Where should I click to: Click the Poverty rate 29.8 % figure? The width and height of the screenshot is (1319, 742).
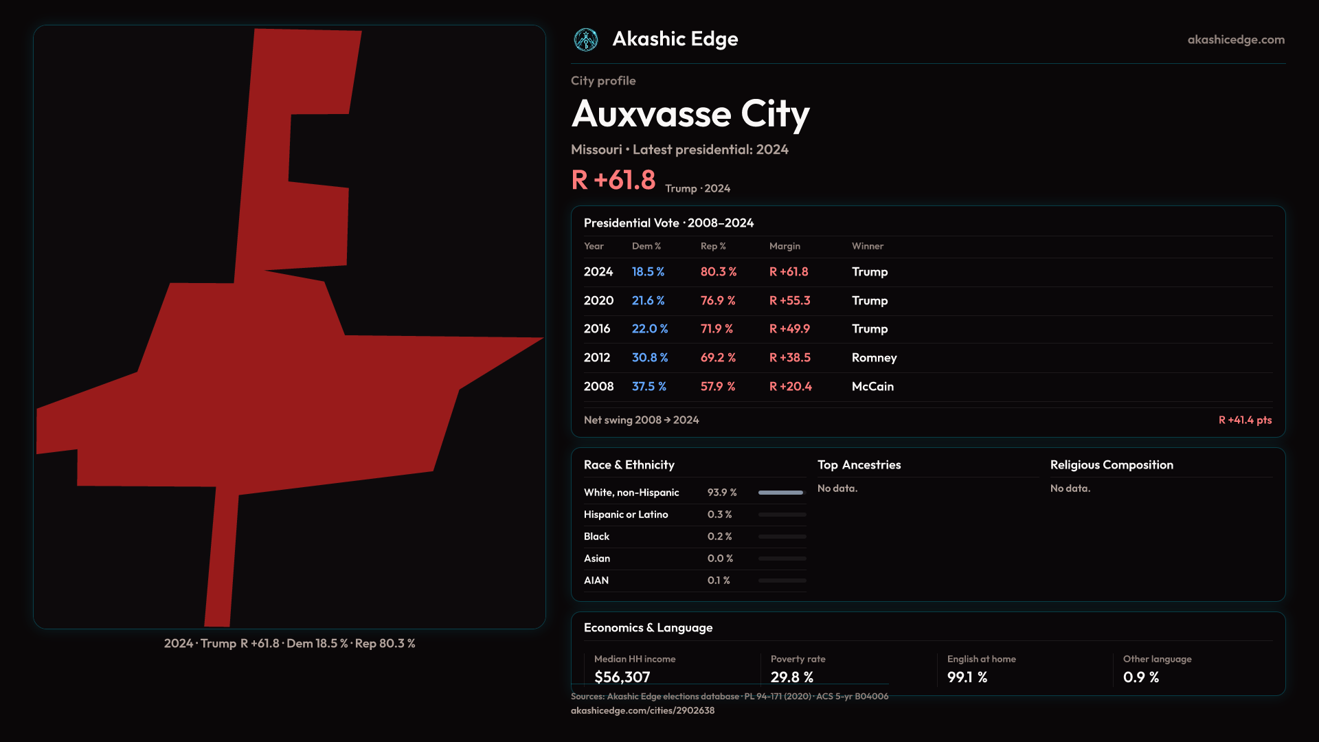(791, 677)
